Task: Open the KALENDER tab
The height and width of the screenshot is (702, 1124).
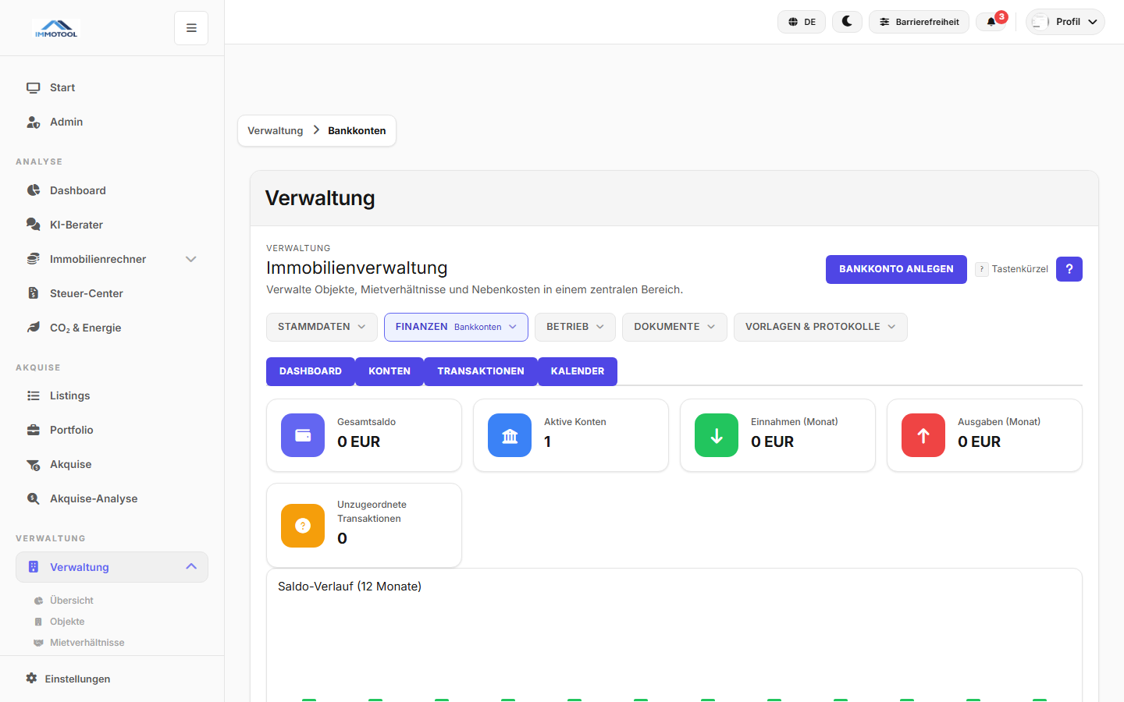Action: click(x=578, y=371)
